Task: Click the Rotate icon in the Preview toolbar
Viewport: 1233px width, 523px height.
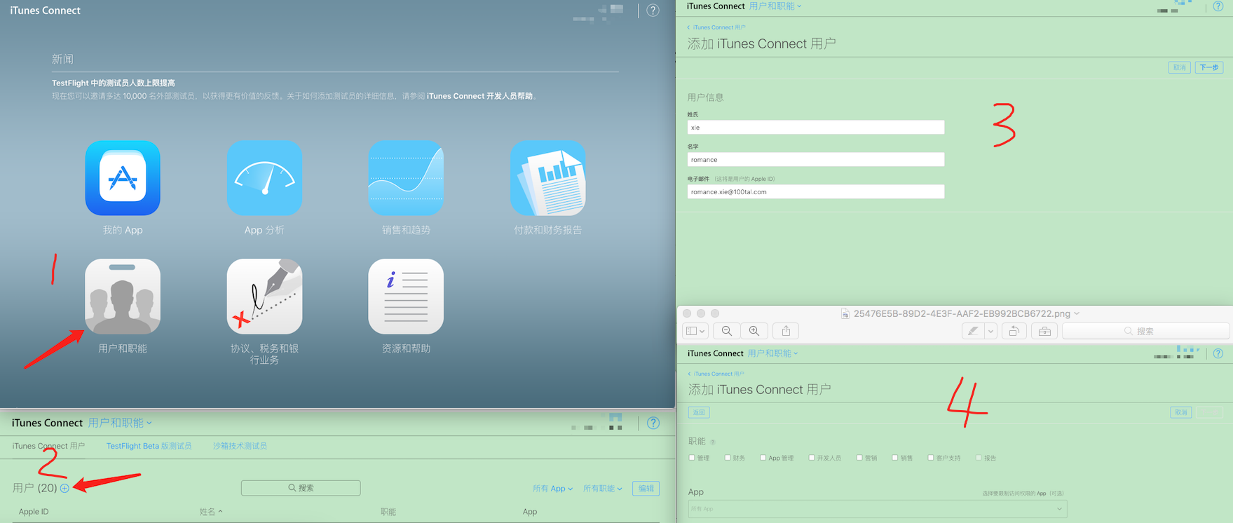Action: 1014,331
